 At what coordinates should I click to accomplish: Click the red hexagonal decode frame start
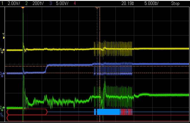click(x=27, y=112)
